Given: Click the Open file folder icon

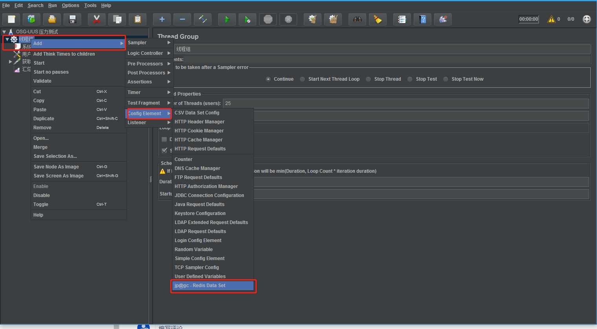Looking at the screenshot, I should (52, 19).
